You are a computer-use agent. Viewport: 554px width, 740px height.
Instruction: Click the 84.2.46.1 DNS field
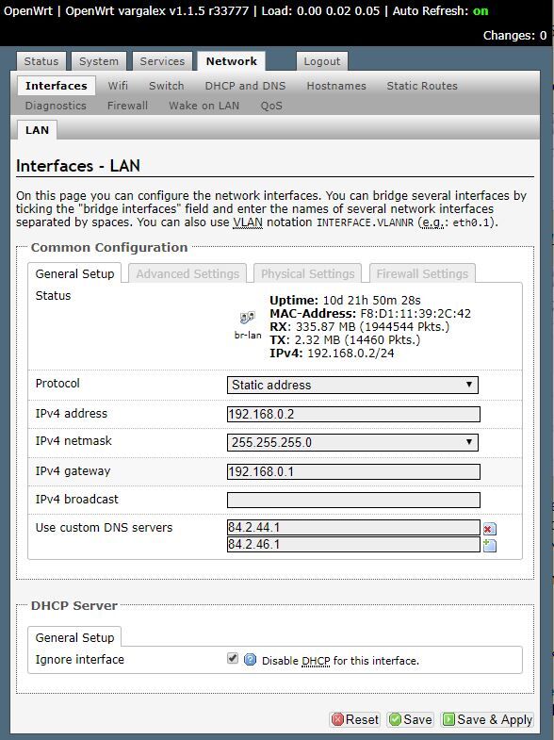pos(353,545)
